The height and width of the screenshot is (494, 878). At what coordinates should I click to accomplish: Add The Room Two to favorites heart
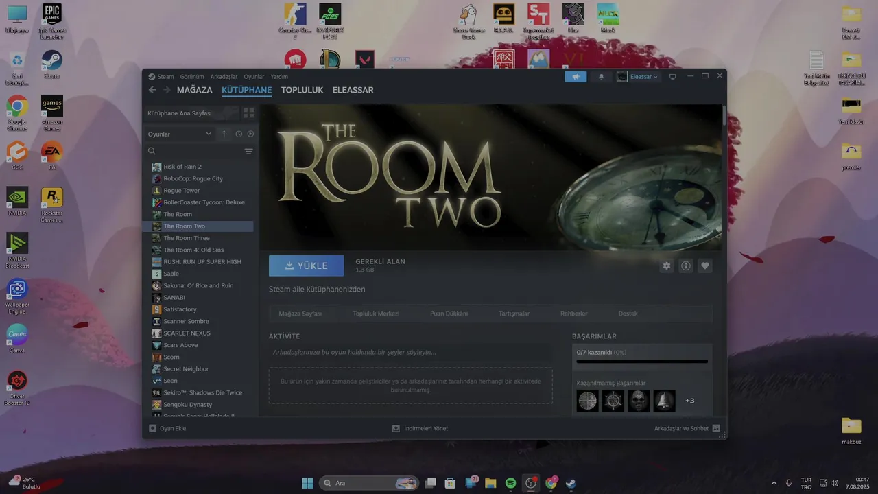pos(704,266)
